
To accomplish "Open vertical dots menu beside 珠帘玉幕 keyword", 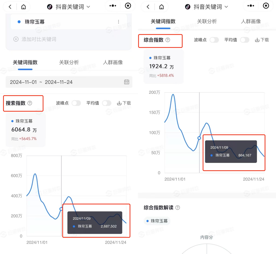I will point(119,22).
